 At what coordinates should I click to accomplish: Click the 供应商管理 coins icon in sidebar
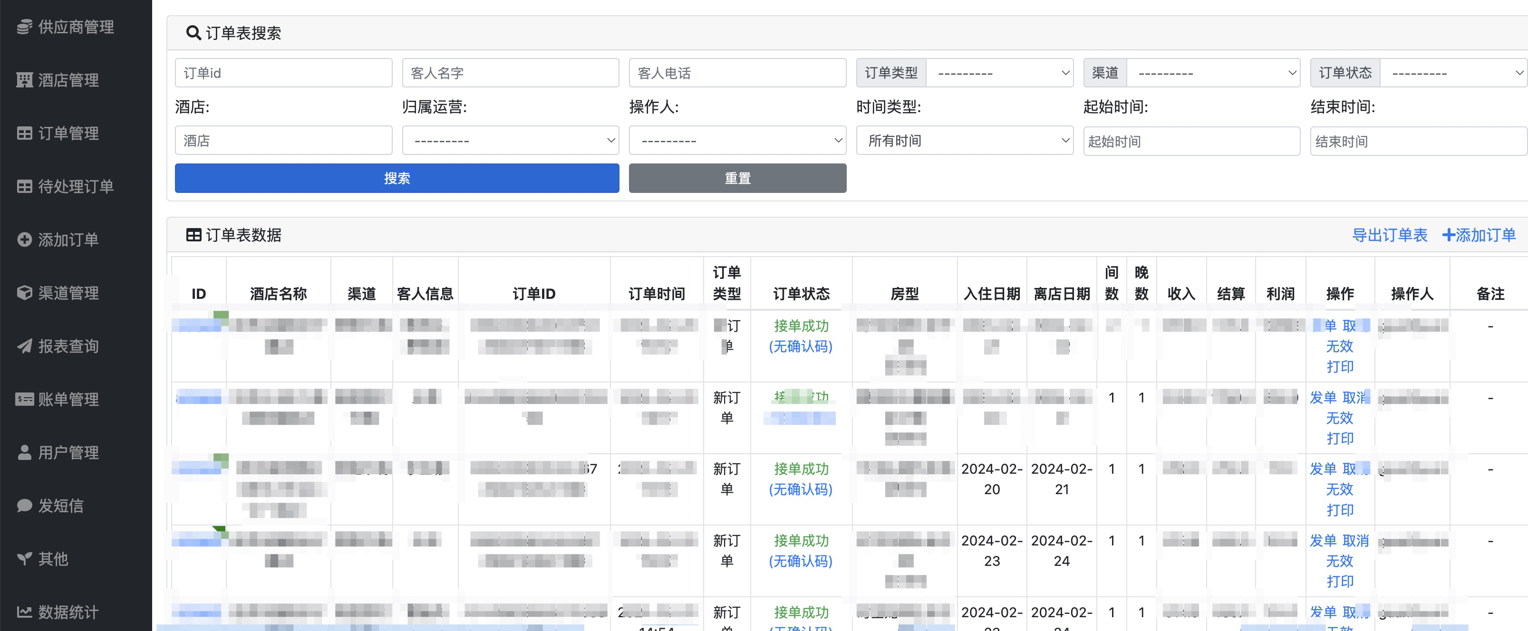(x=24, y=27)
